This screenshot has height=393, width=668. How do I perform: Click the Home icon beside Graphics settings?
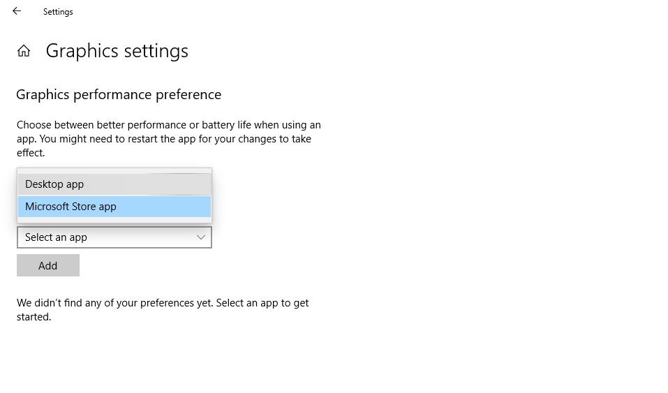[x=24, y=51]
